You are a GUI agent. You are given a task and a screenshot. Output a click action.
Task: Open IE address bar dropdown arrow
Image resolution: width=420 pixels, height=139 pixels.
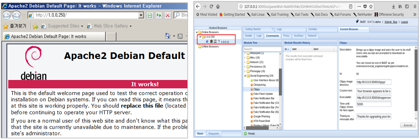(141, 15)
